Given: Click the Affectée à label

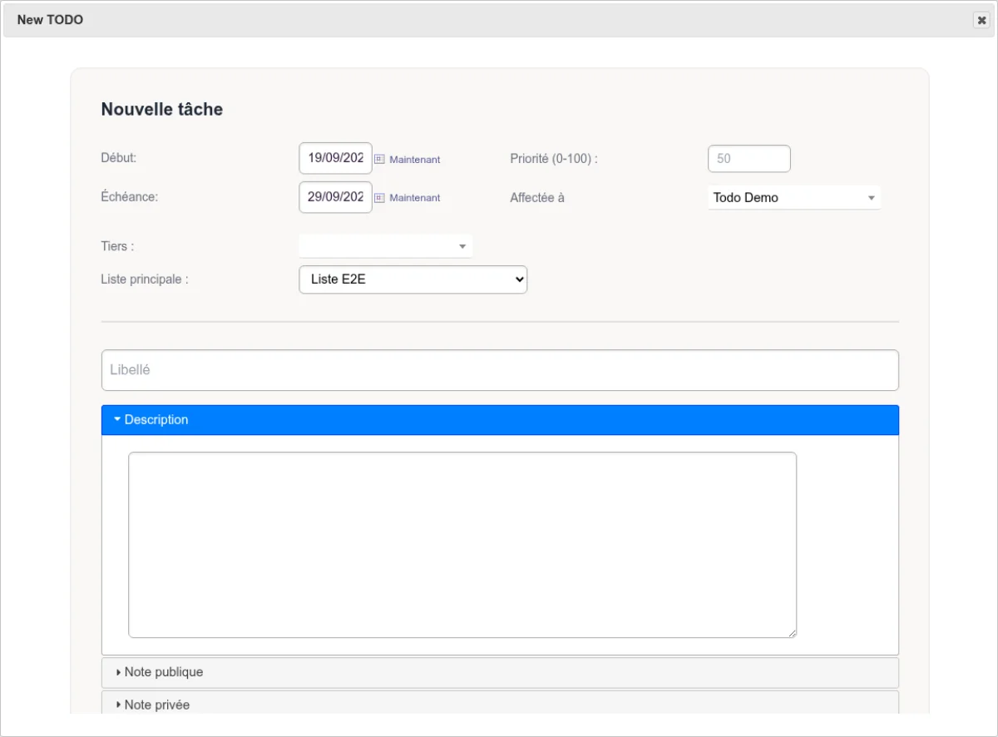Looking at the screenshot, I should click(x=537, y=198).
